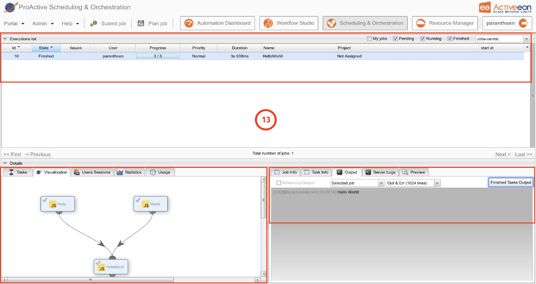Click the paranthoen account button

click(507, 23)
